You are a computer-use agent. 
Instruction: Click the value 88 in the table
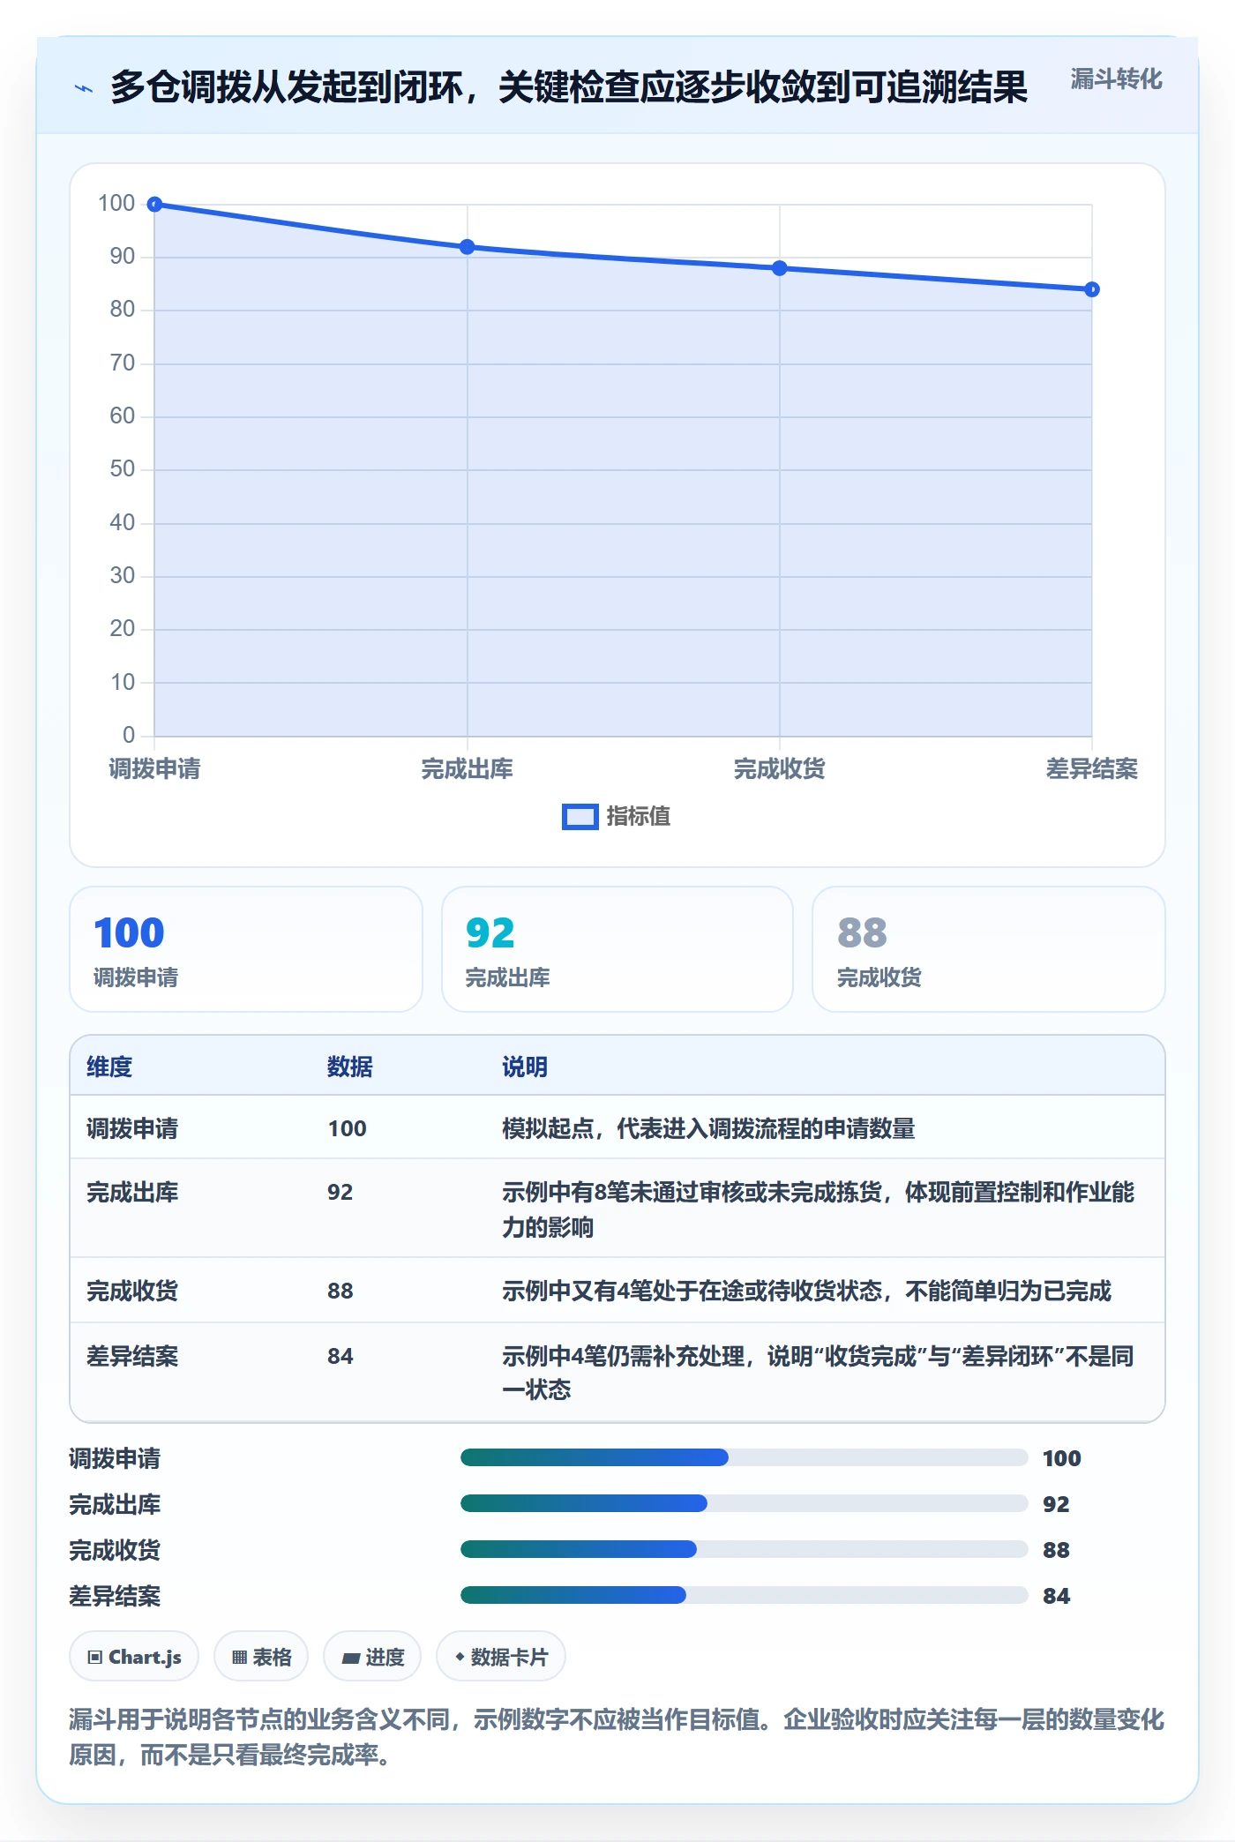click(341, 1292)
